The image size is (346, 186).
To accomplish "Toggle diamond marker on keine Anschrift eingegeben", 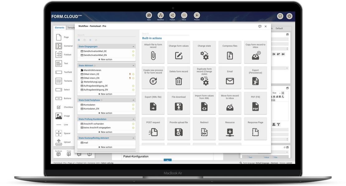I will pyautogui.click(x=133, y=128).
